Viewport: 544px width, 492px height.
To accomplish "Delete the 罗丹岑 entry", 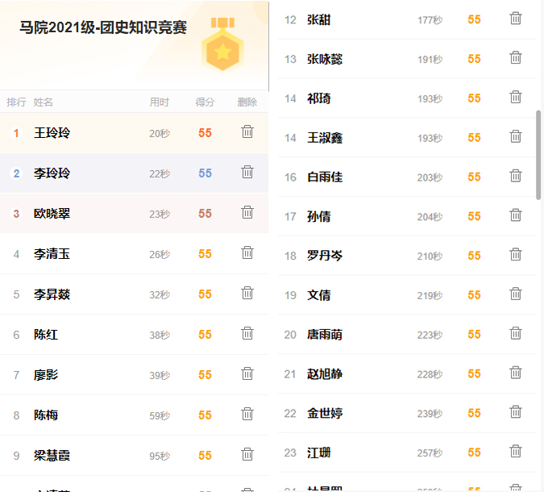I will pos(516,255).
